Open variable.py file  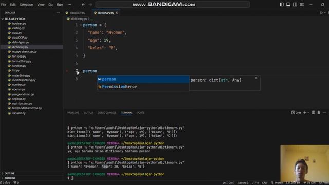pos(19,113)
